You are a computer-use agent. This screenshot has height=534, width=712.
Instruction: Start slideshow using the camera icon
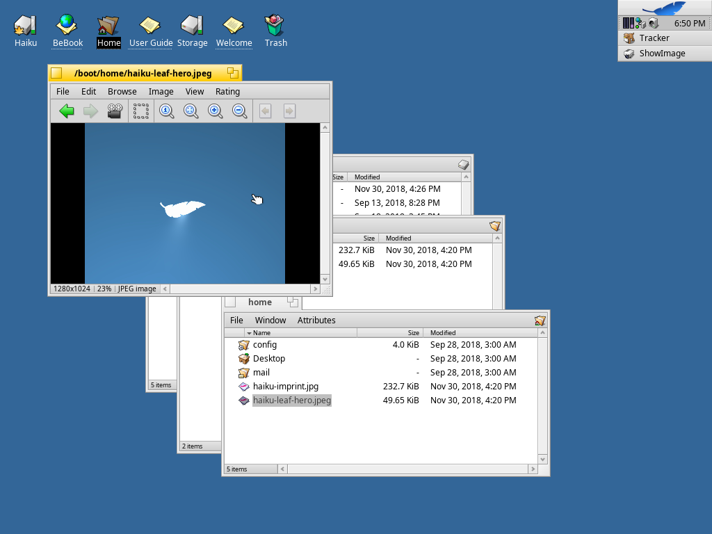pos(115,111)
